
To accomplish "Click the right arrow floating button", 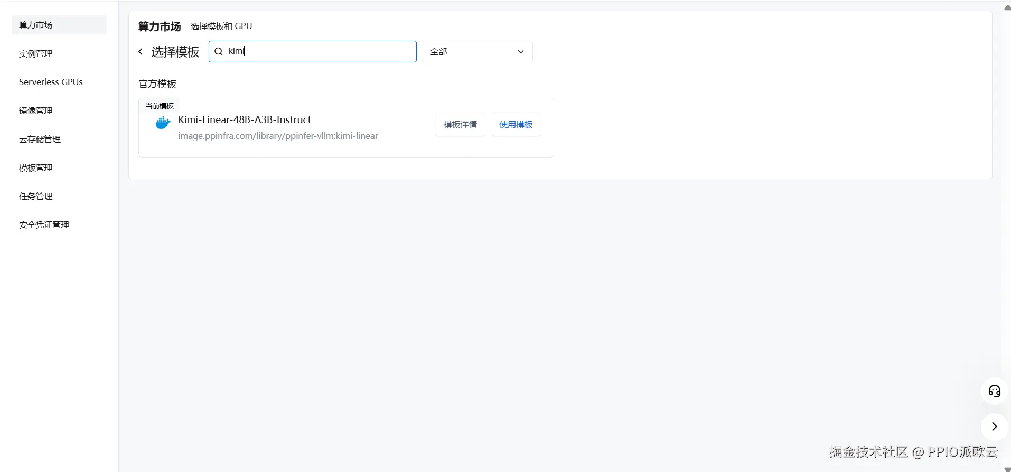I will tap(995, 427).
